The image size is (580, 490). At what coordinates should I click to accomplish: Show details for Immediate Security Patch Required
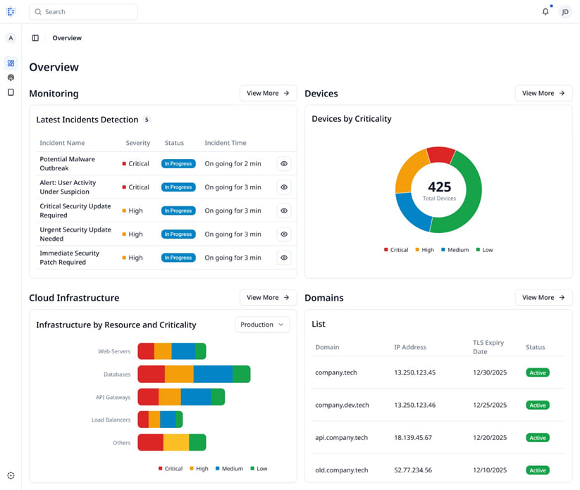284,258
